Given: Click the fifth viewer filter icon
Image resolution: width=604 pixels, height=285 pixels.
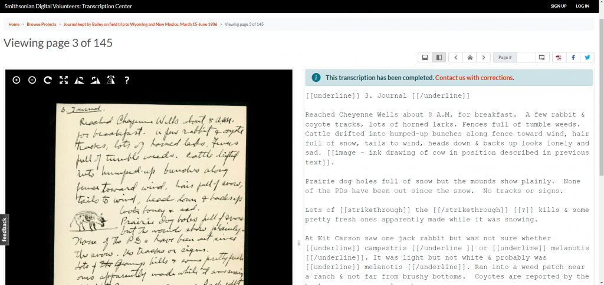Looking at the screenshot, I should tap(80, 80).
